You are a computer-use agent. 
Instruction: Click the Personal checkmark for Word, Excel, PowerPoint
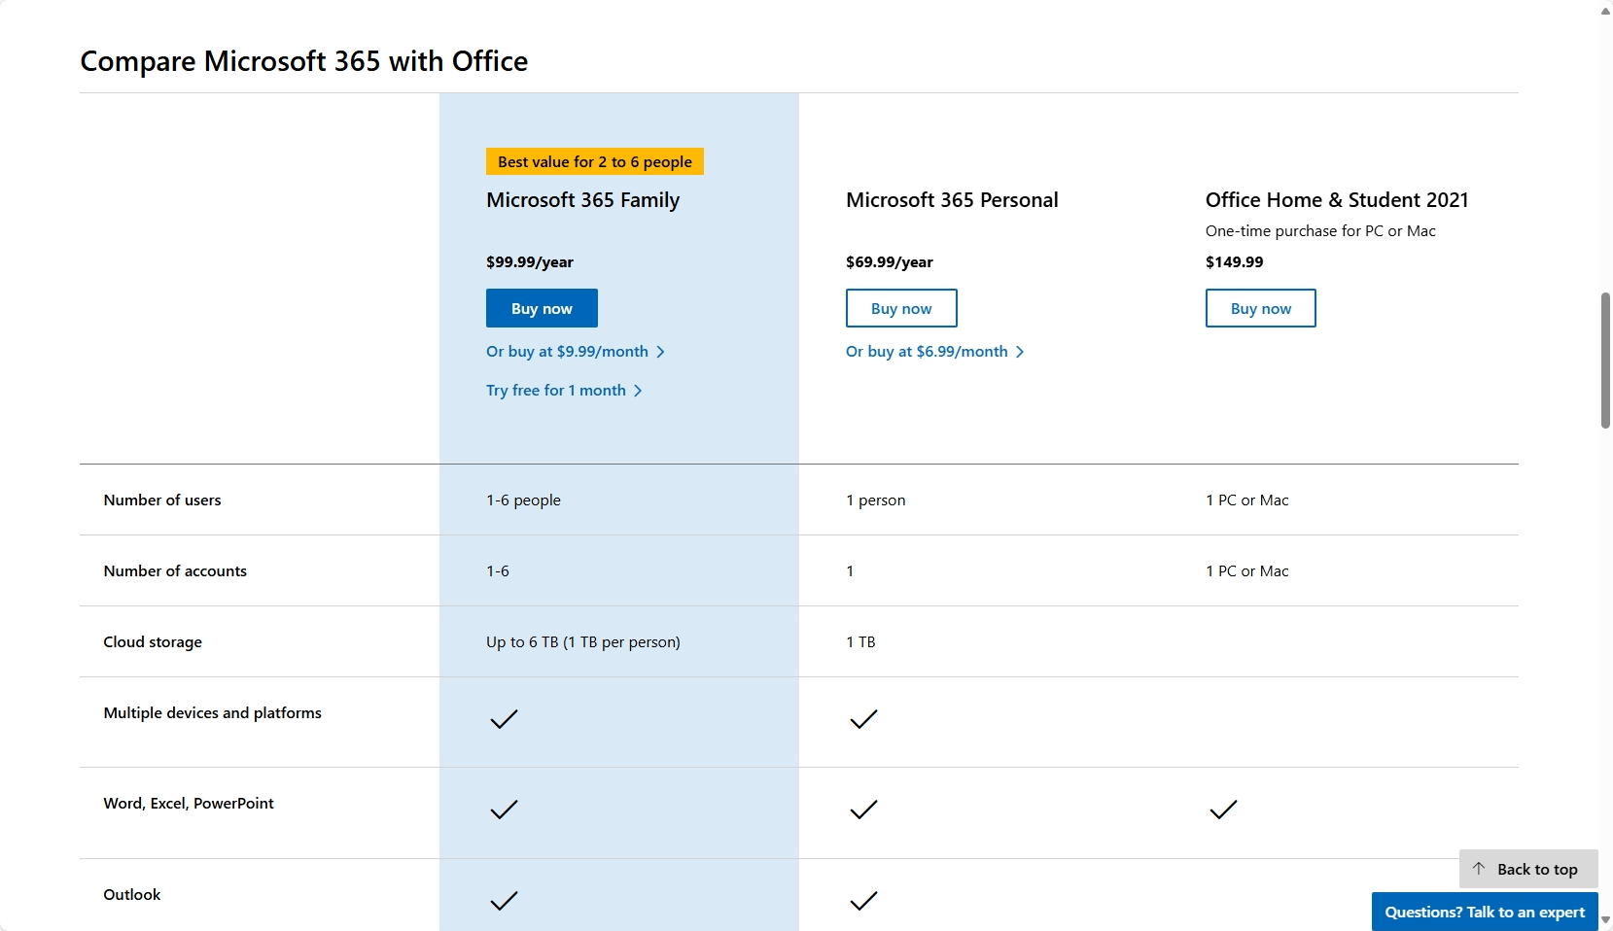863,810
